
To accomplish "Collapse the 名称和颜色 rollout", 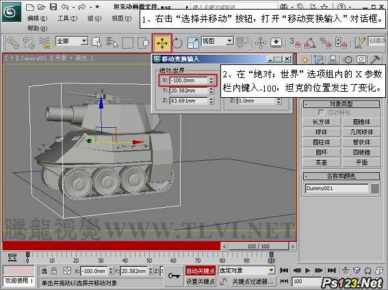I will tap(341, 176).
